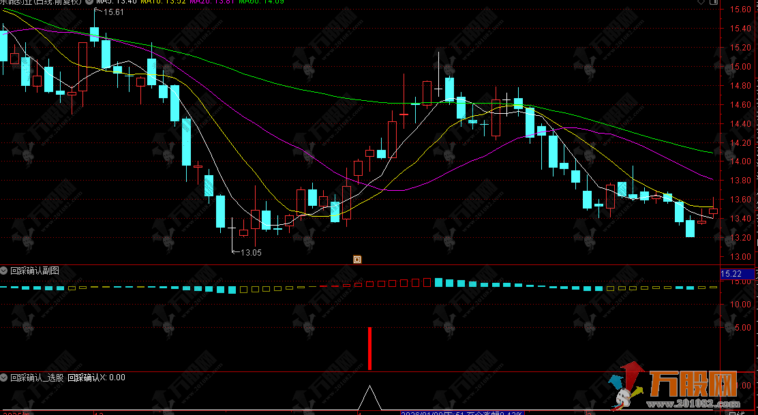This screenshot has height=415, width=758.
Task: Click the 5.00 sub-chart axis label
Action: coord(742,328)
